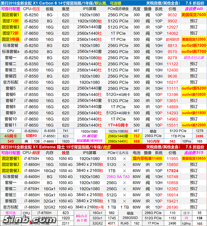This screenshot has height=226, width=207.
Task: Select the outlet新12900 cell
Action: tap(193, 125)
